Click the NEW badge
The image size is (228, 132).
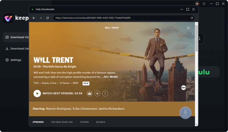pos(86,84)
